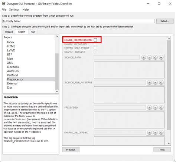The width and height of the screenshot is (176, 162).
Task: Open the File menu
Action: tap(4, 10)
